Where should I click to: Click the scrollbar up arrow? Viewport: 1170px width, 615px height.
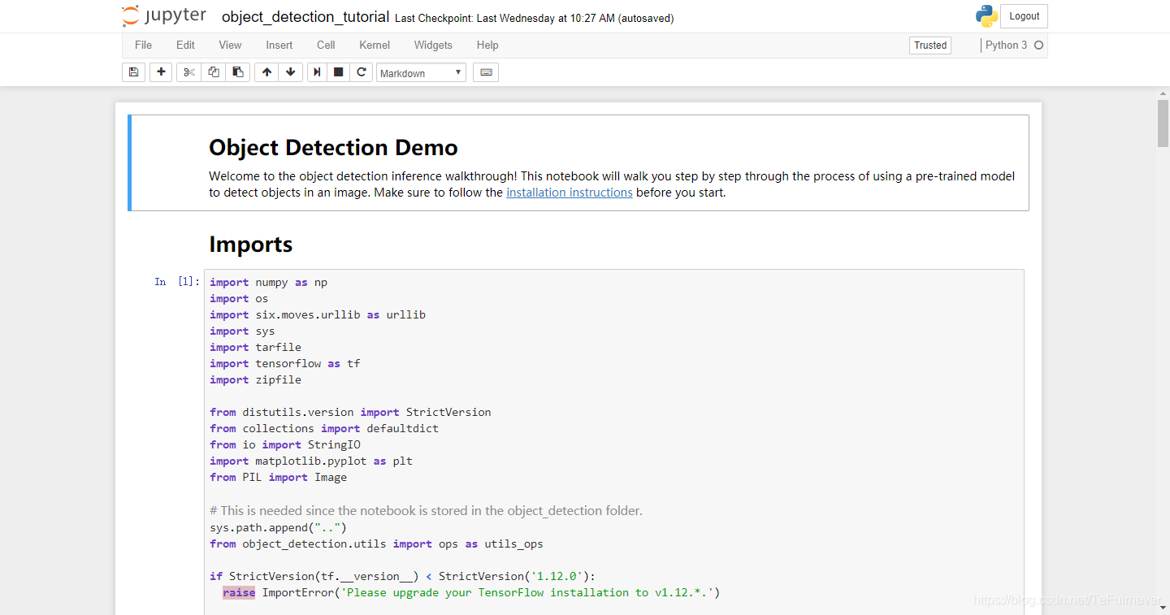coord(1163,93)
